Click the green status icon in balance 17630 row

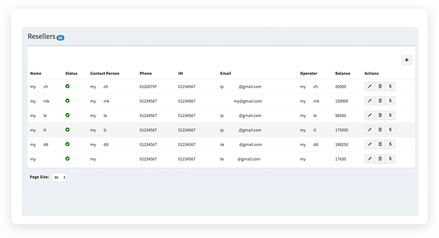pyautogui.click(x=67, y=158)
